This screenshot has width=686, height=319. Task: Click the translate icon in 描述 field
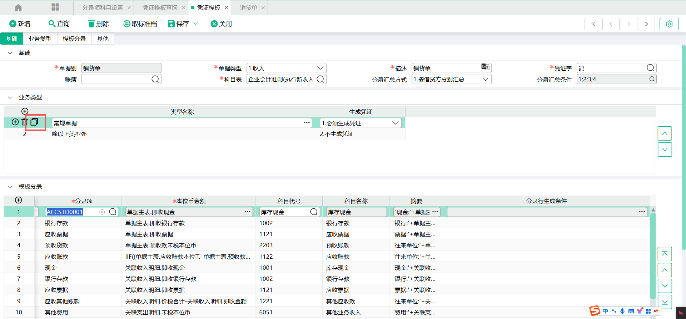485,67
